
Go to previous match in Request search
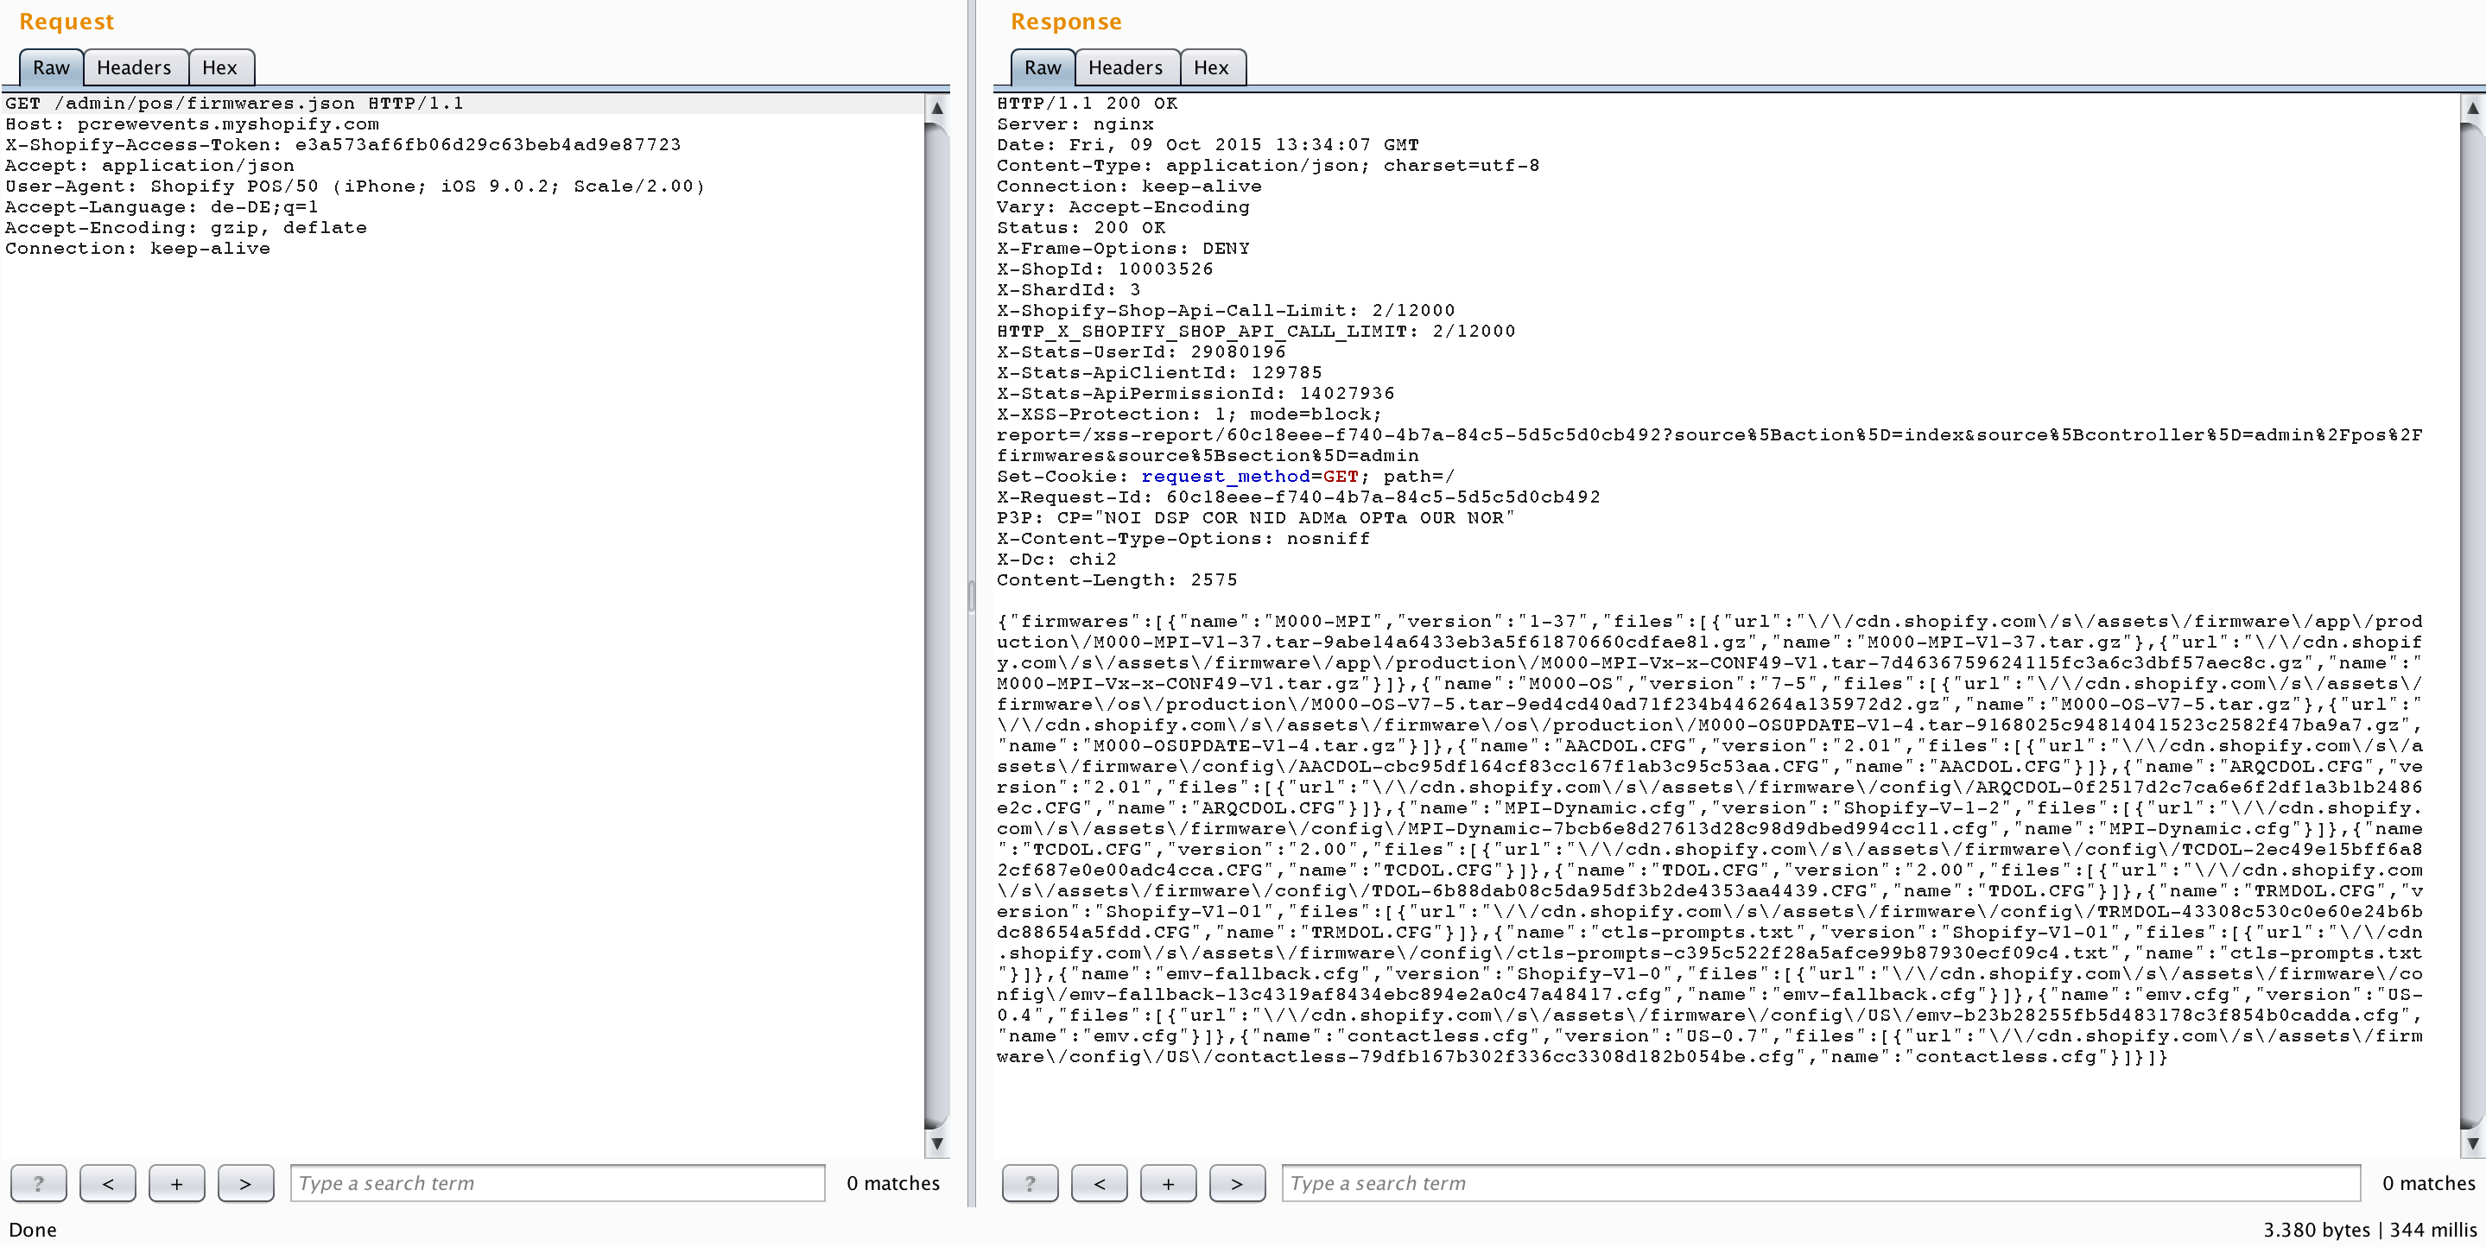[108, 1183]
